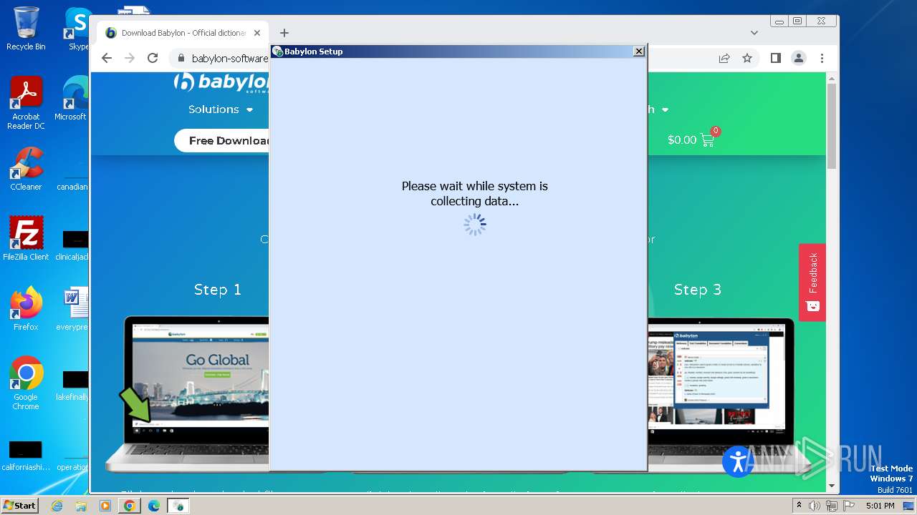Click Chrome forward navigation arrow
The width and height of the screenshot is (917, 515).
coord(130,58)
